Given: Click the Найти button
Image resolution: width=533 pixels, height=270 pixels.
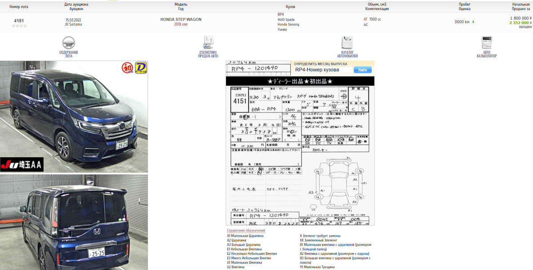Looking at the screenshot, I should [x=362, y=70].
